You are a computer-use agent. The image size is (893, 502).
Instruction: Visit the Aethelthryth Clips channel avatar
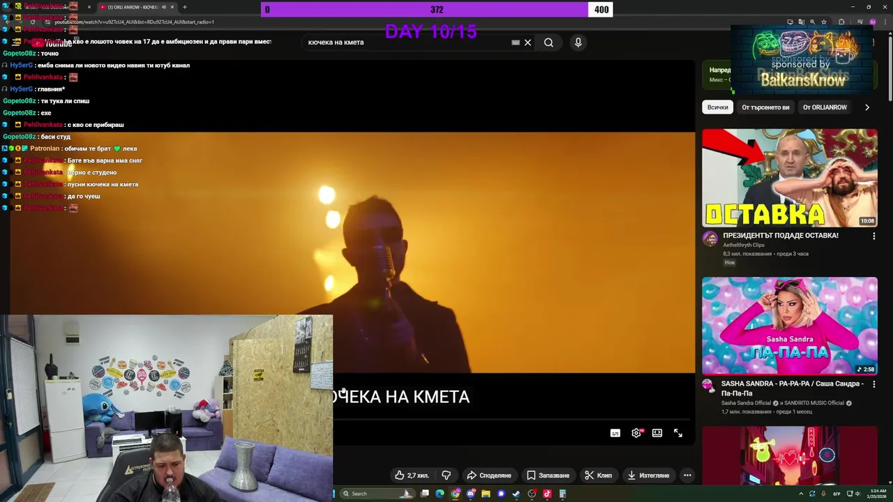tap(710, 239)
